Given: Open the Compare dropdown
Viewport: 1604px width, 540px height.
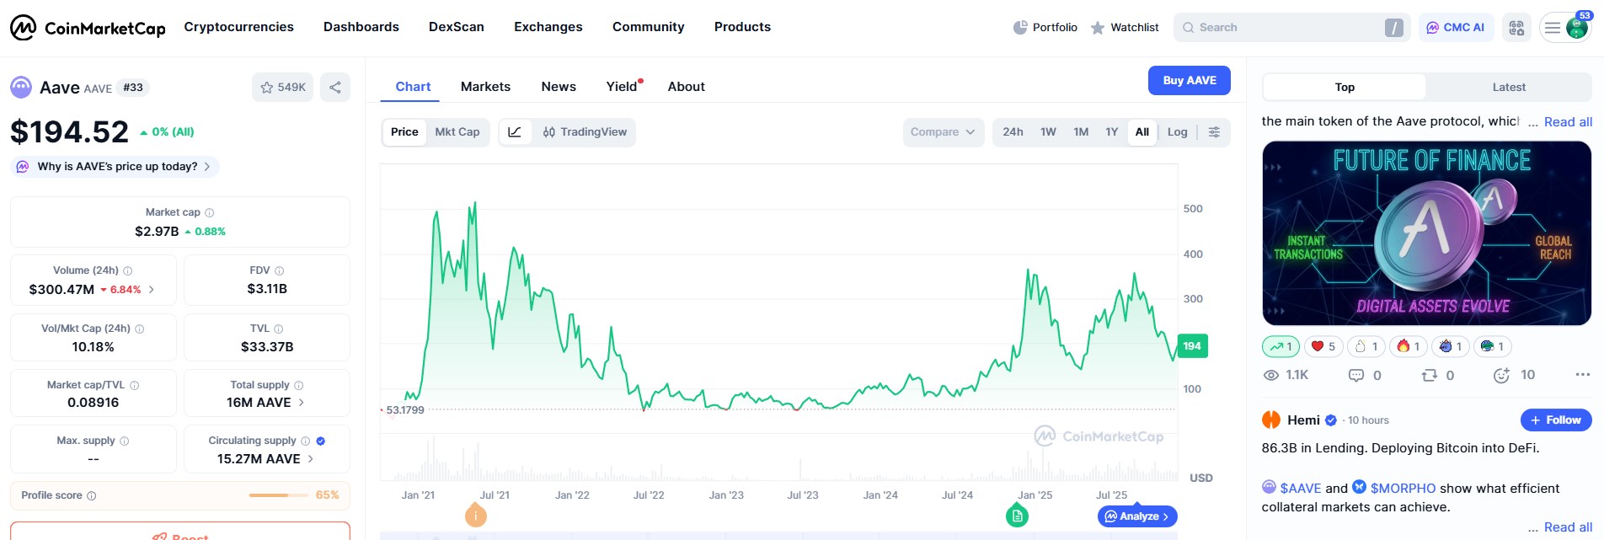Looking at the screenshot, I should pyautogui.click(x=943, y=132).
